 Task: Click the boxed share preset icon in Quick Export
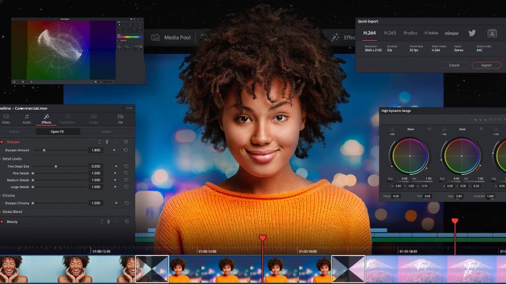[x=492, y=33]
